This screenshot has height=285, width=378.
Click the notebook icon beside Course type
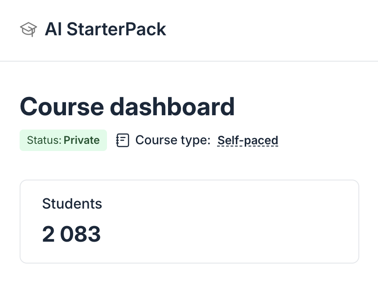click(x=123, y=140)
